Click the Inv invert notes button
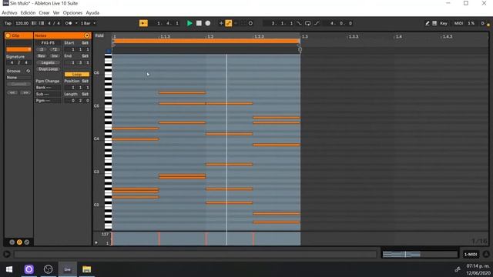The height and width of the screenshot is (277, 493). point(55,56)
